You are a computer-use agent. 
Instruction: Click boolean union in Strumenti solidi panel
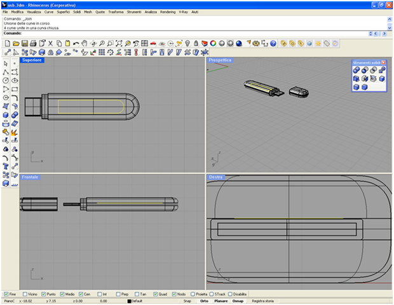point(356,70)
